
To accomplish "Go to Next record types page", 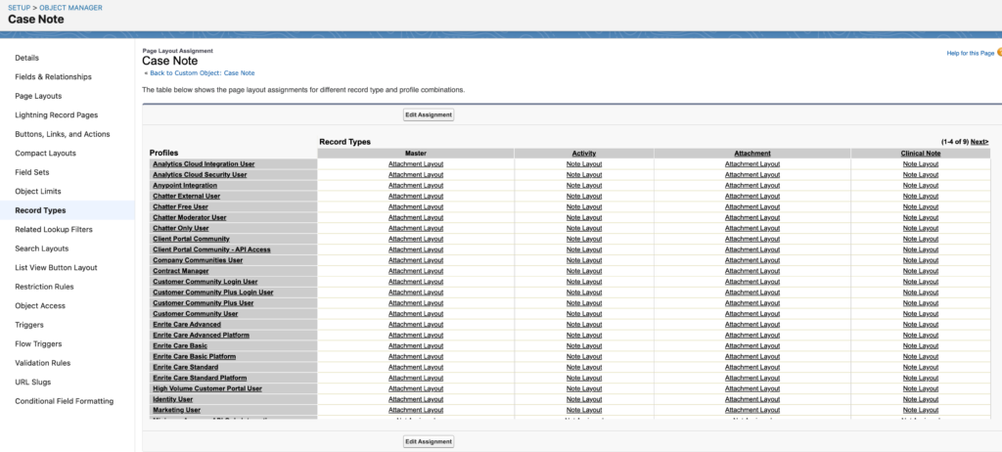I will pyautogui.click(x=979, y=142).
